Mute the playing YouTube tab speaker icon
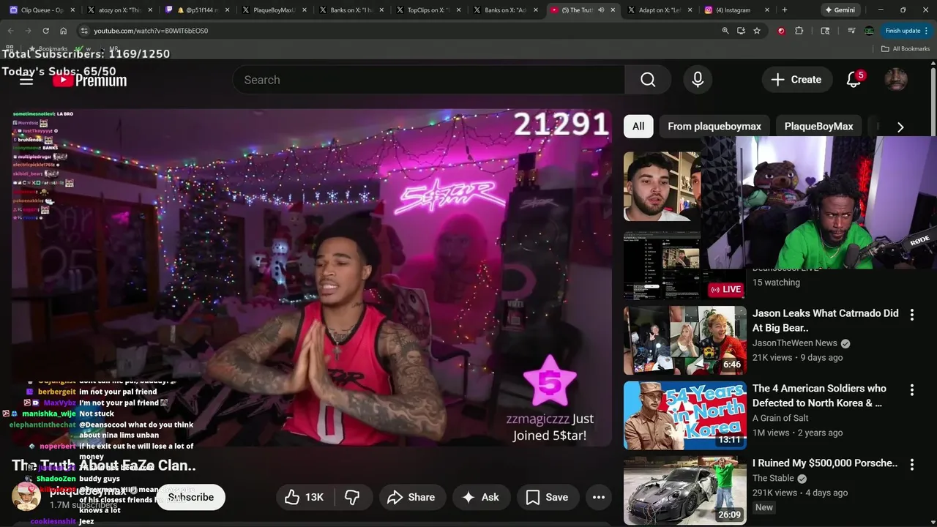Screen dimensions: 937x527 601,10
